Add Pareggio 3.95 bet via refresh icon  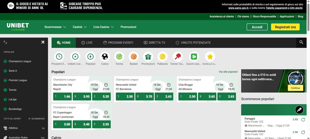303,120
